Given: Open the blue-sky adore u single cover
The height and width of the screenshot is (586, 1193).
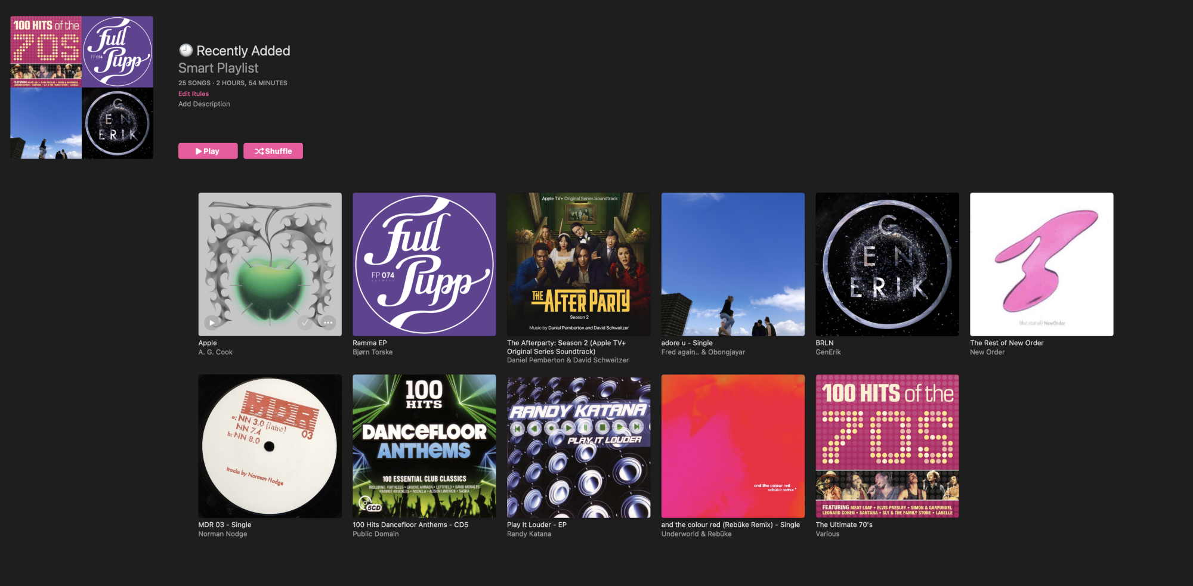Looking at the screenshot, I should [x=733, y=264].
